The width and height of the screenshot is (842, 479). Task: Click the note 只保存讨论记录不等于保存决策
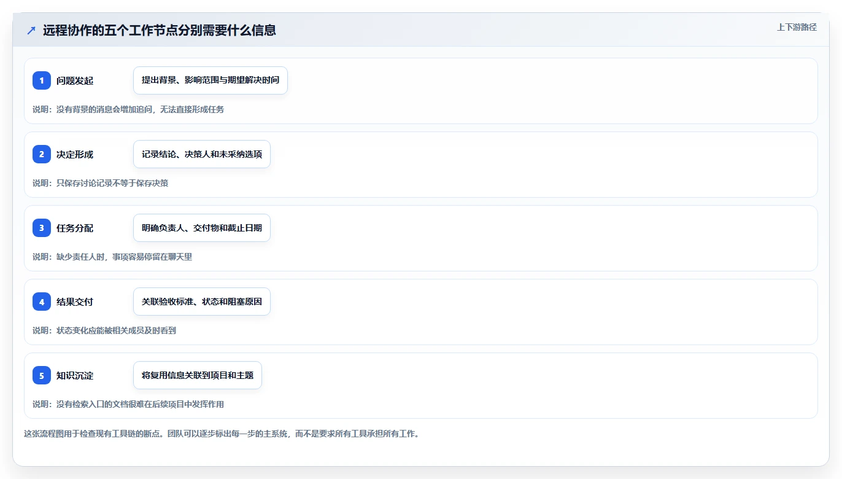point(112,183)
